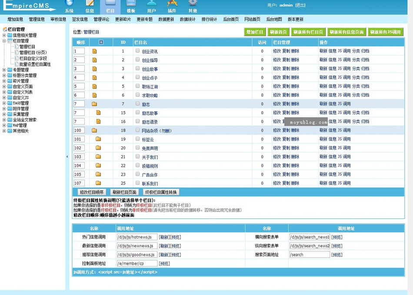Click the file icon in 创业点子 row
The width and height of the screenshot is (413, 295).
click(95, 78)
